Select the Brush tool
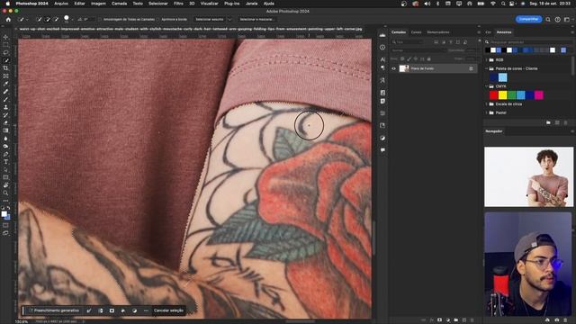Screen dimensions: 576x324 (x=5, y=100)
